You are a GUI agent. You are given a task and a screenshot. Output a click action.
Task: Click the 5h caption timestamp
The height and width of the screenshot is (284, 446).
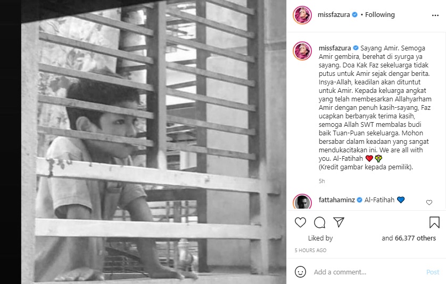321,181
